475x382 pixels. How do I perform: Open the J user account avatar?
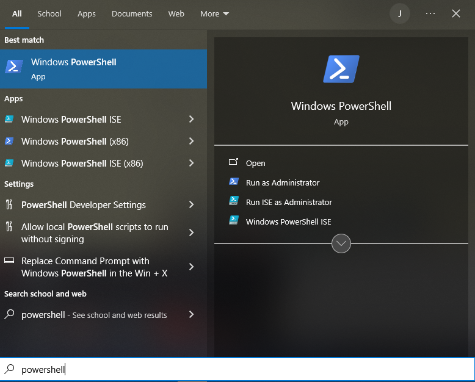tap(399, 13)
